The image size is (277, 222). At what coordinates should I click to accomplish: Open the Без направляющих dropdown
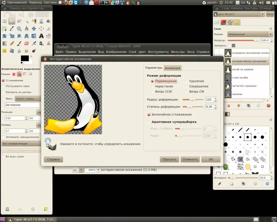[21, 144]
